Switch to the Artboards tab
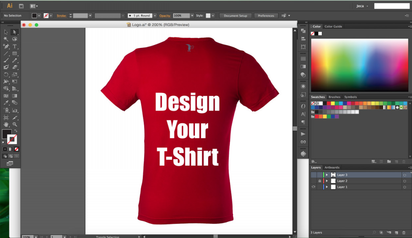The width and height of the screenshot is (412, 238). point(332,167)
